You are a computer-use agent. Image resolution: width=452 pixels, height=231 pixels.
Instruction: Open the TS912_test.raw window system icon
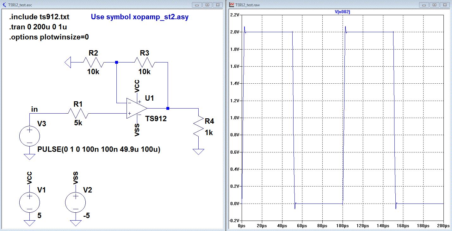[x=232, y=5]
